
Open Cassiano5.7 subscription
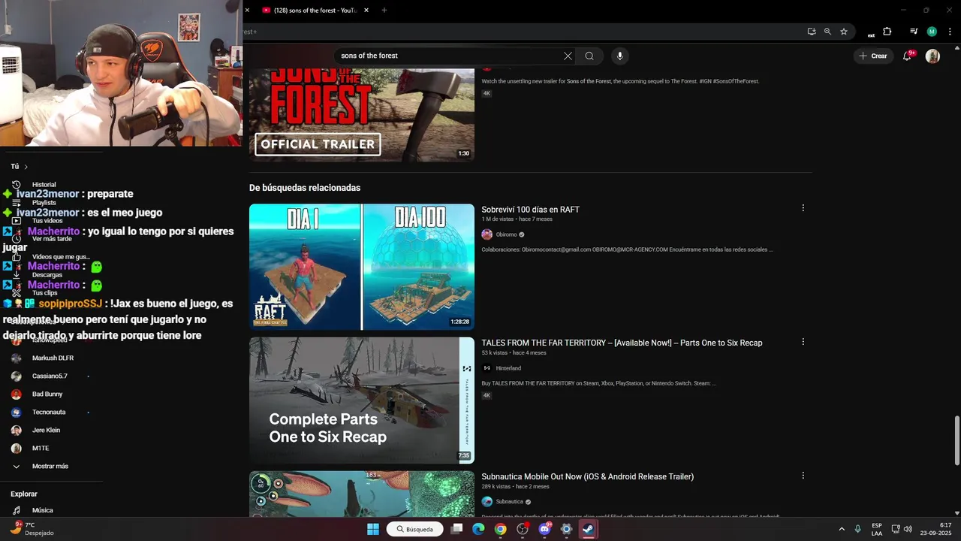click(50, 376)
